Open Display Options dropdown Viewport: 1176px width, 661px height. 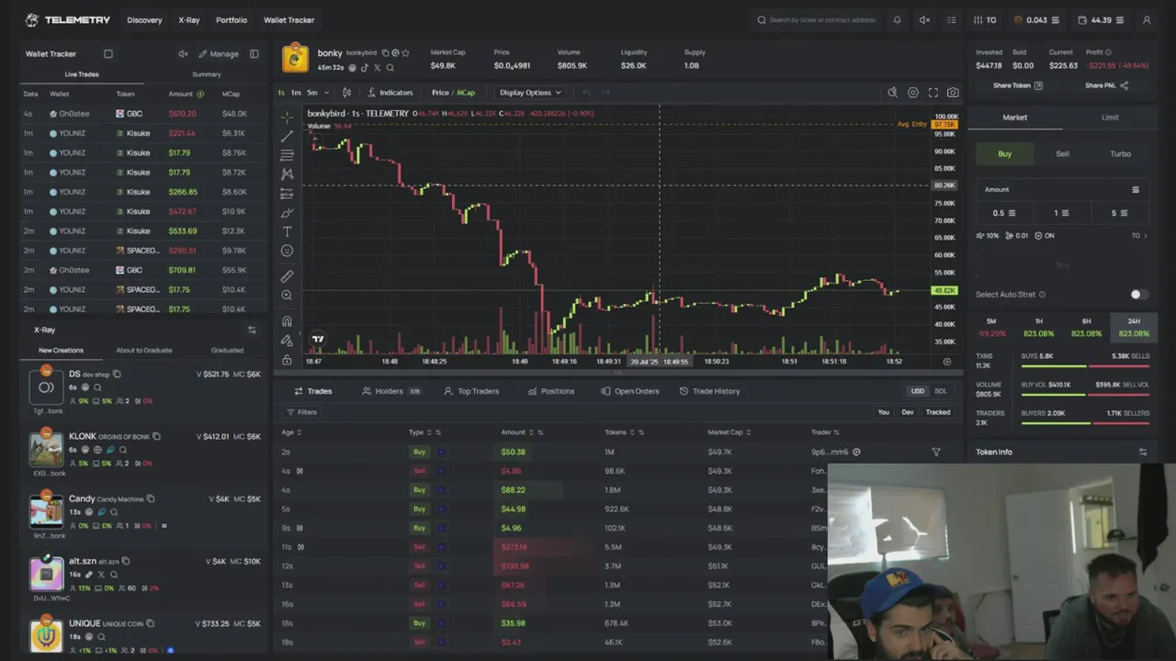click(529, 93)
